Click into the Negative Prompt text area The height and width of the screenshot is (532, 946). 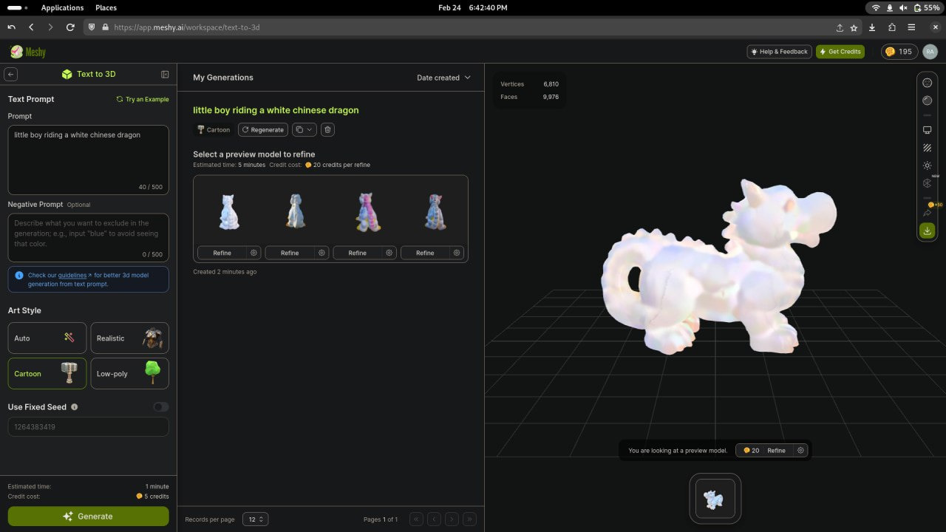click(x=89, y=237)
